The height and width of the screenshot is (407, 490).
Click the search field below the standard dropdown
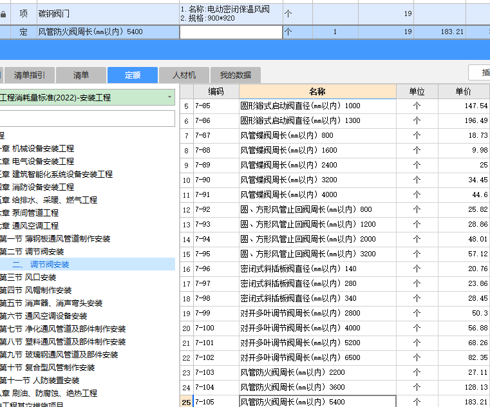tap(87, 118)
